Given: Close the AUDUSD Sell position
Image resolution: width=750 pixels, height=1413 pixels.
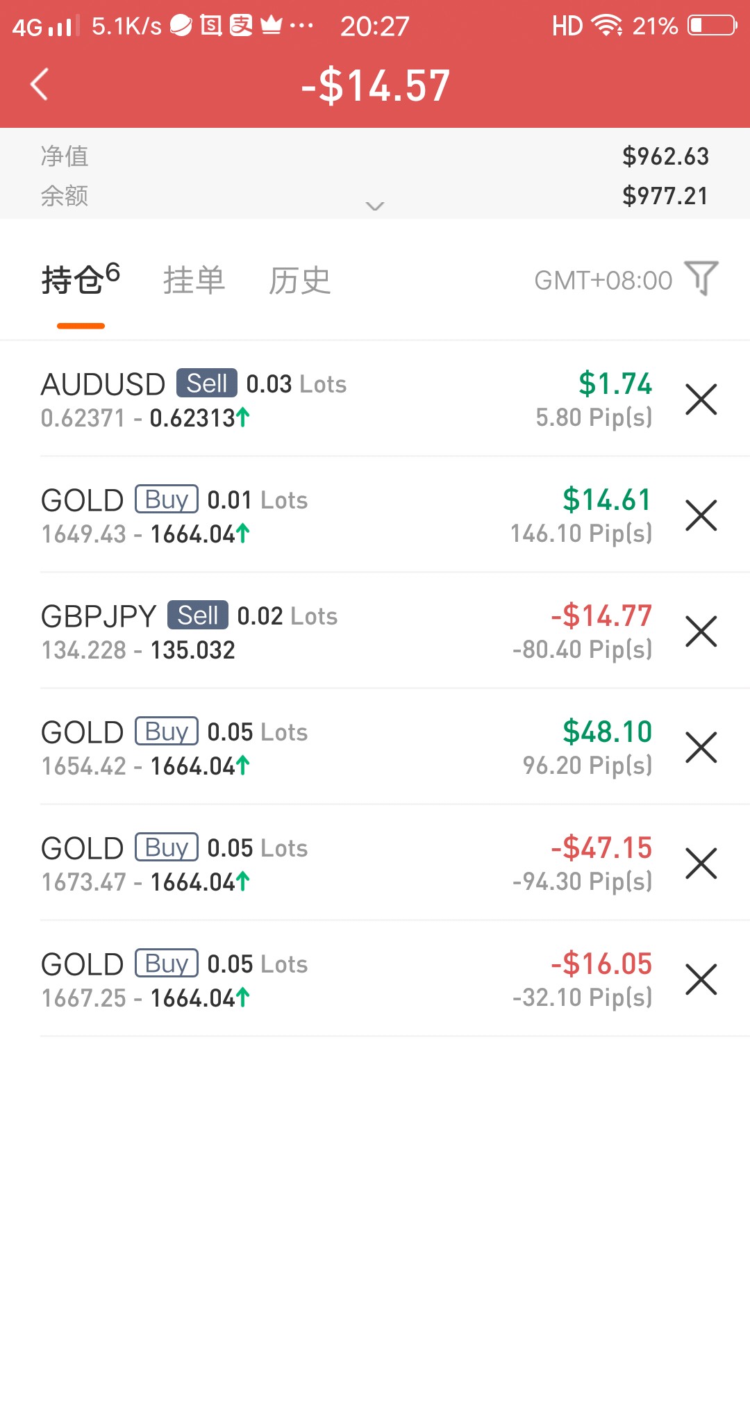Looking at the screenshot, I should click(x=701, y=399).
